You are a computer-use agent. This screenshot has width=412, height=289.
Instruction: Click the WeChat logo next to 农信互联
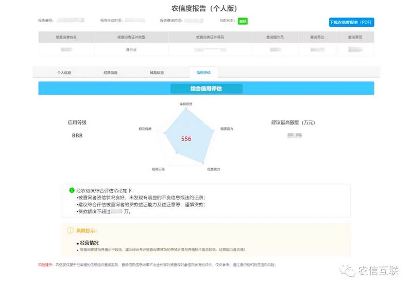coord(350,270)
